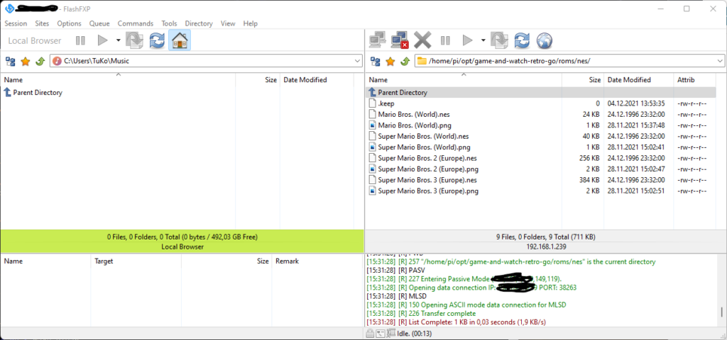Open the Options menu

(x=69, y=23)
